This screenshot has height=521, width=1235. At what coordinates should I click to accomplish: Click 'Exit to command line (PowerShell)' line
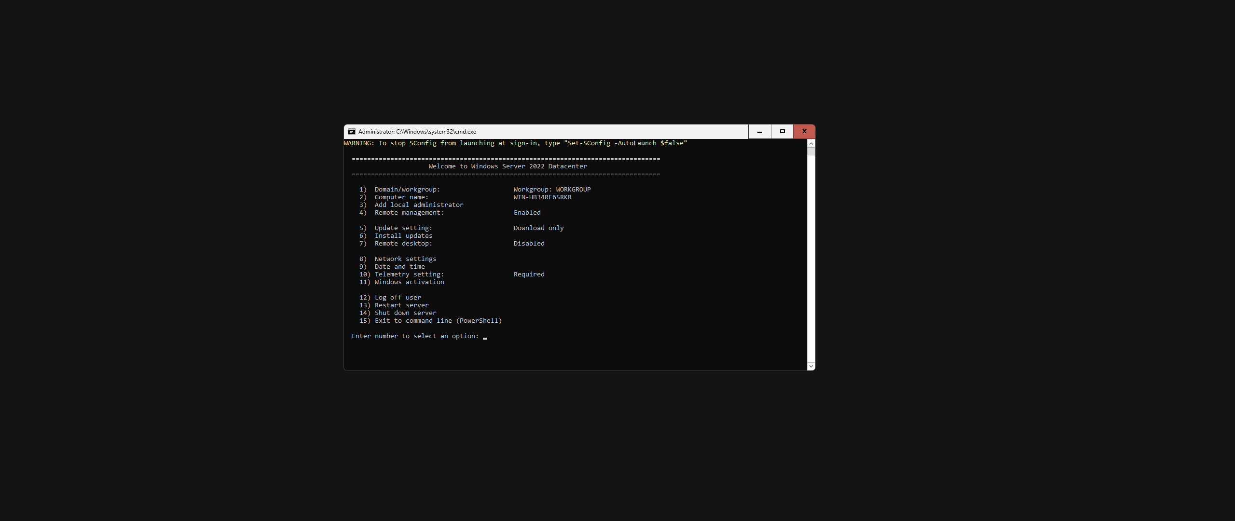point(438,321)
